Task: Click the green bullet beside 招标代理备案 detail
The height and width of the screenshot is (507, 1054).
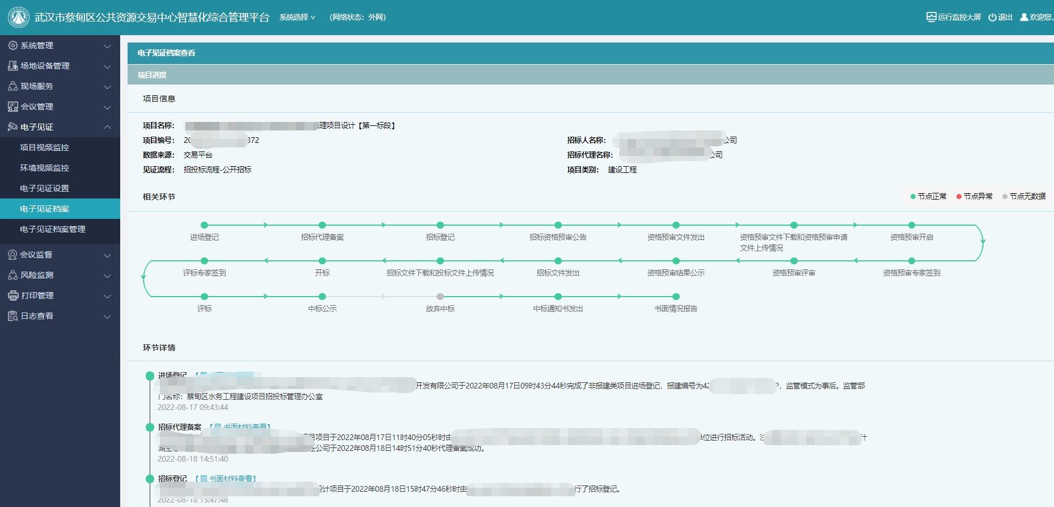Action: tap(150, 427)
